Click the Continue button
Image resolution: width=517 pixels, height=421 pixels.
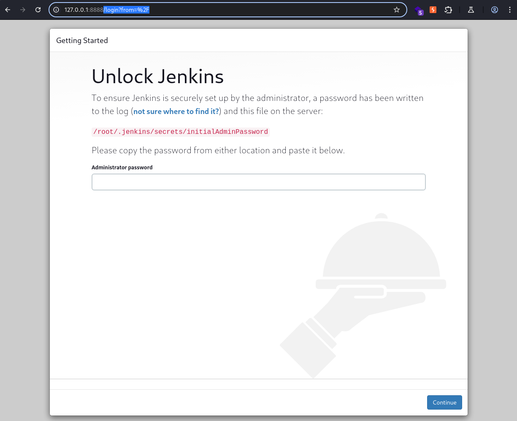(x=444, y=402)
